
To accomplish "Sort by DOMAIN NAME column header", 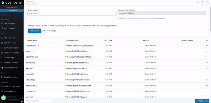I will pyautogui.click(x=32, y=40).
